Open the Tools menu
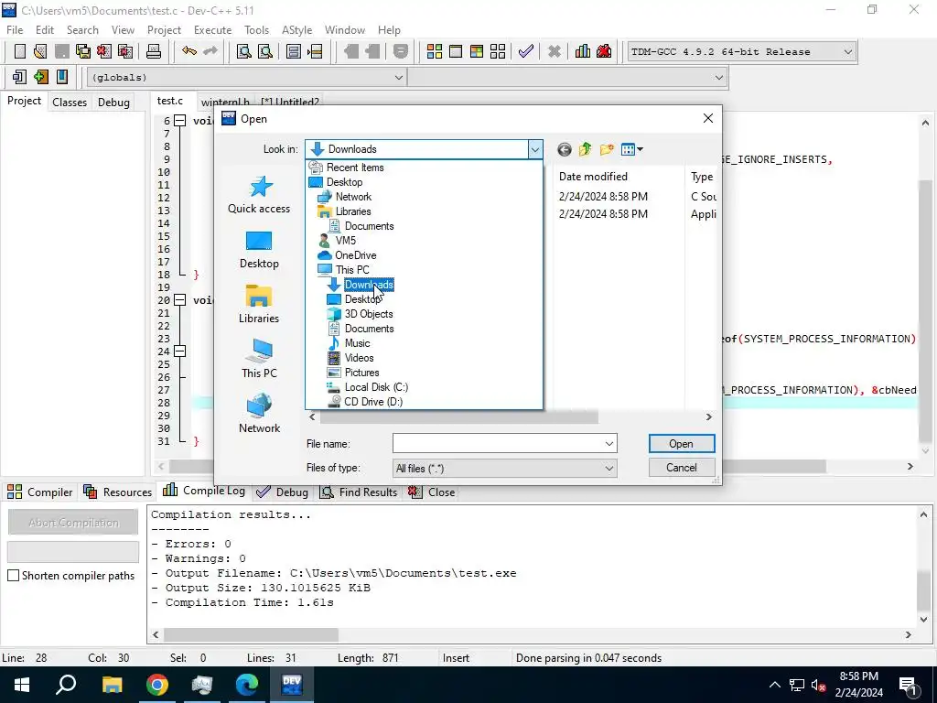 click(256, 30)
